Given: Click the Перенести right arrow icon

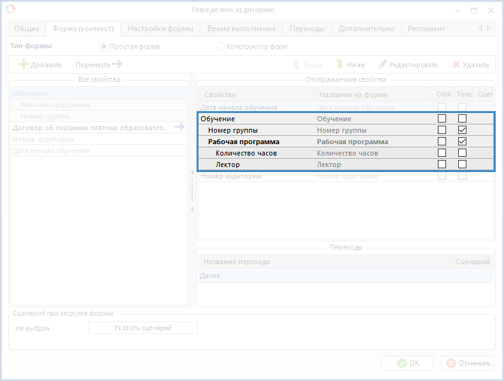Looking at the screenshot, I should pos(116,64).
